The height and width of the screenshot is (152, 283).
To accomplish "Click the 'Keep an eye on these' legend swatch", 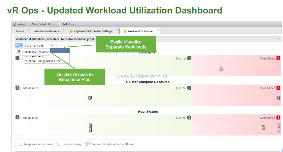I will click(21, 144).
